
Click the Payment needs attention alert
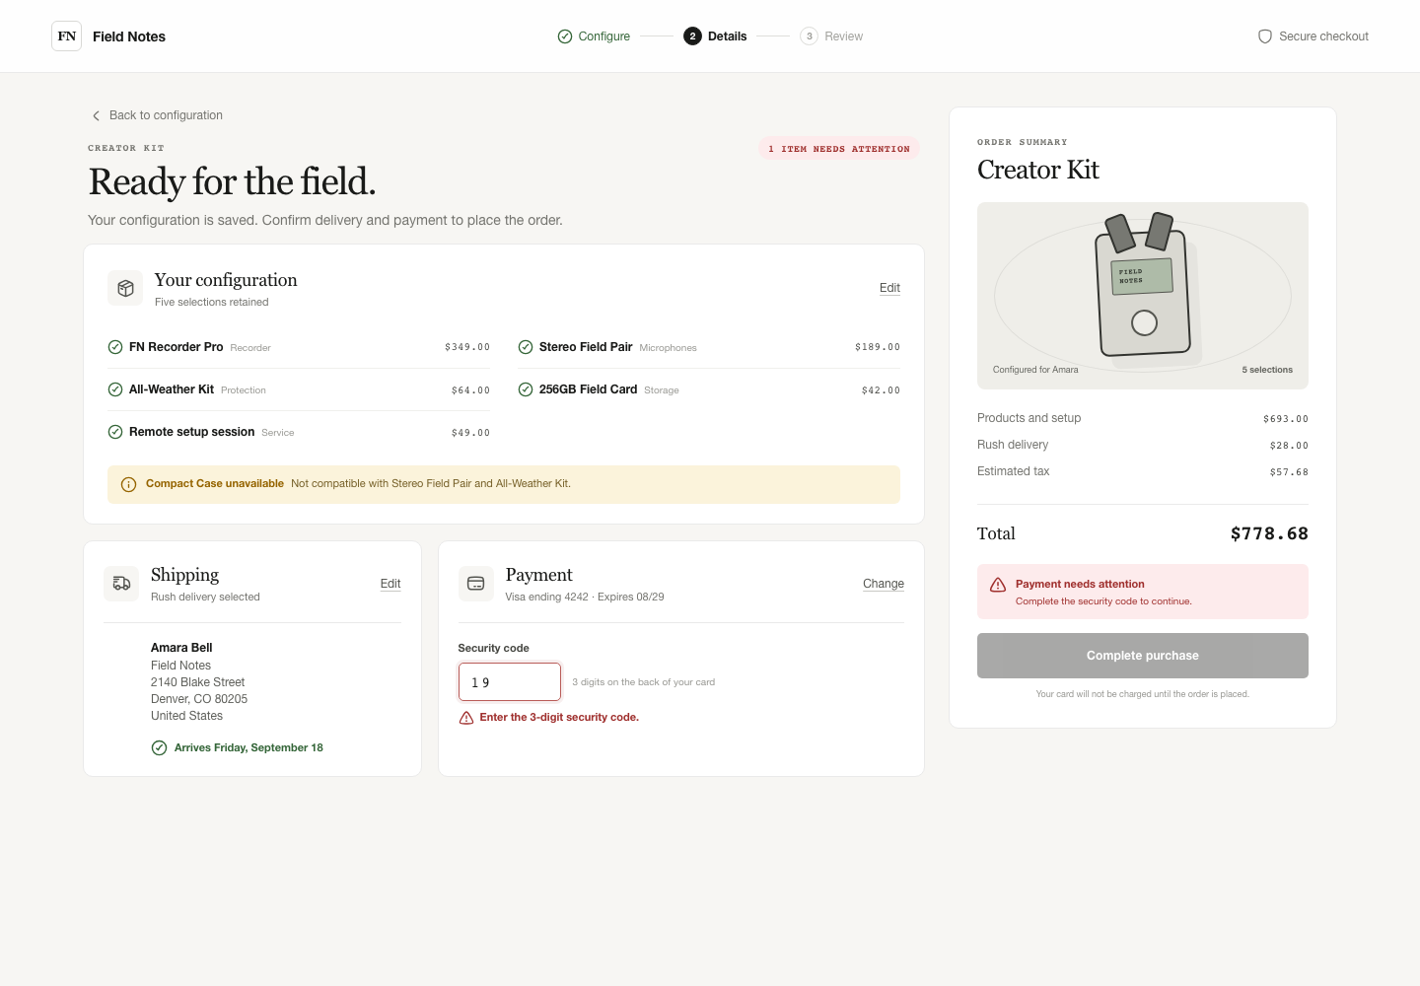1143,592
